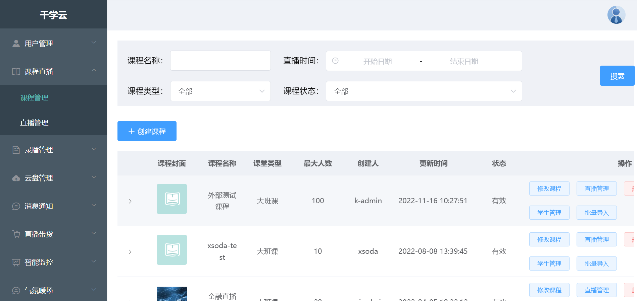Open cover image of 外部测试课程
This screenshot has height=301, width=637.
click(x=172, y=199)
